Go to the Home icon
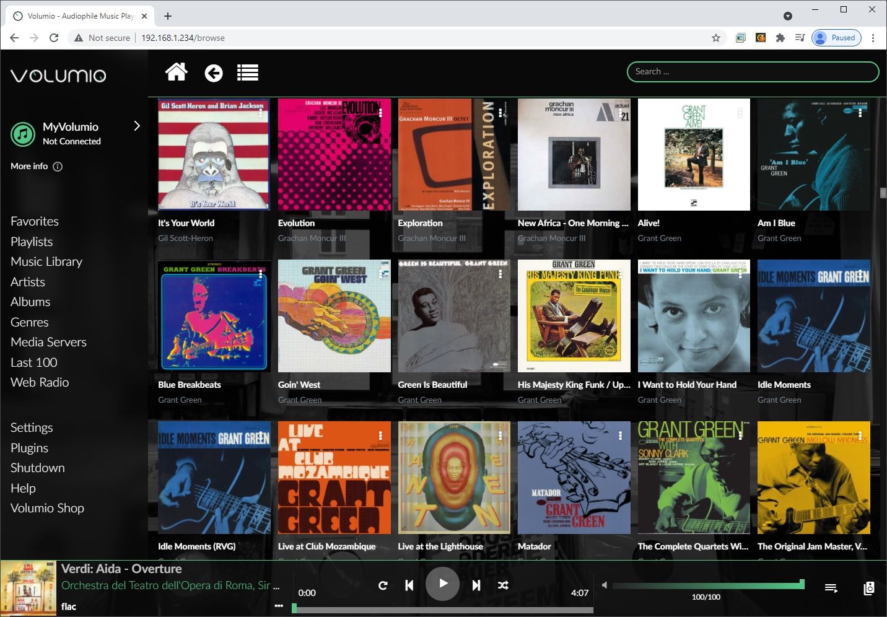The image size is (887, 617). click(x=177, y=72)
